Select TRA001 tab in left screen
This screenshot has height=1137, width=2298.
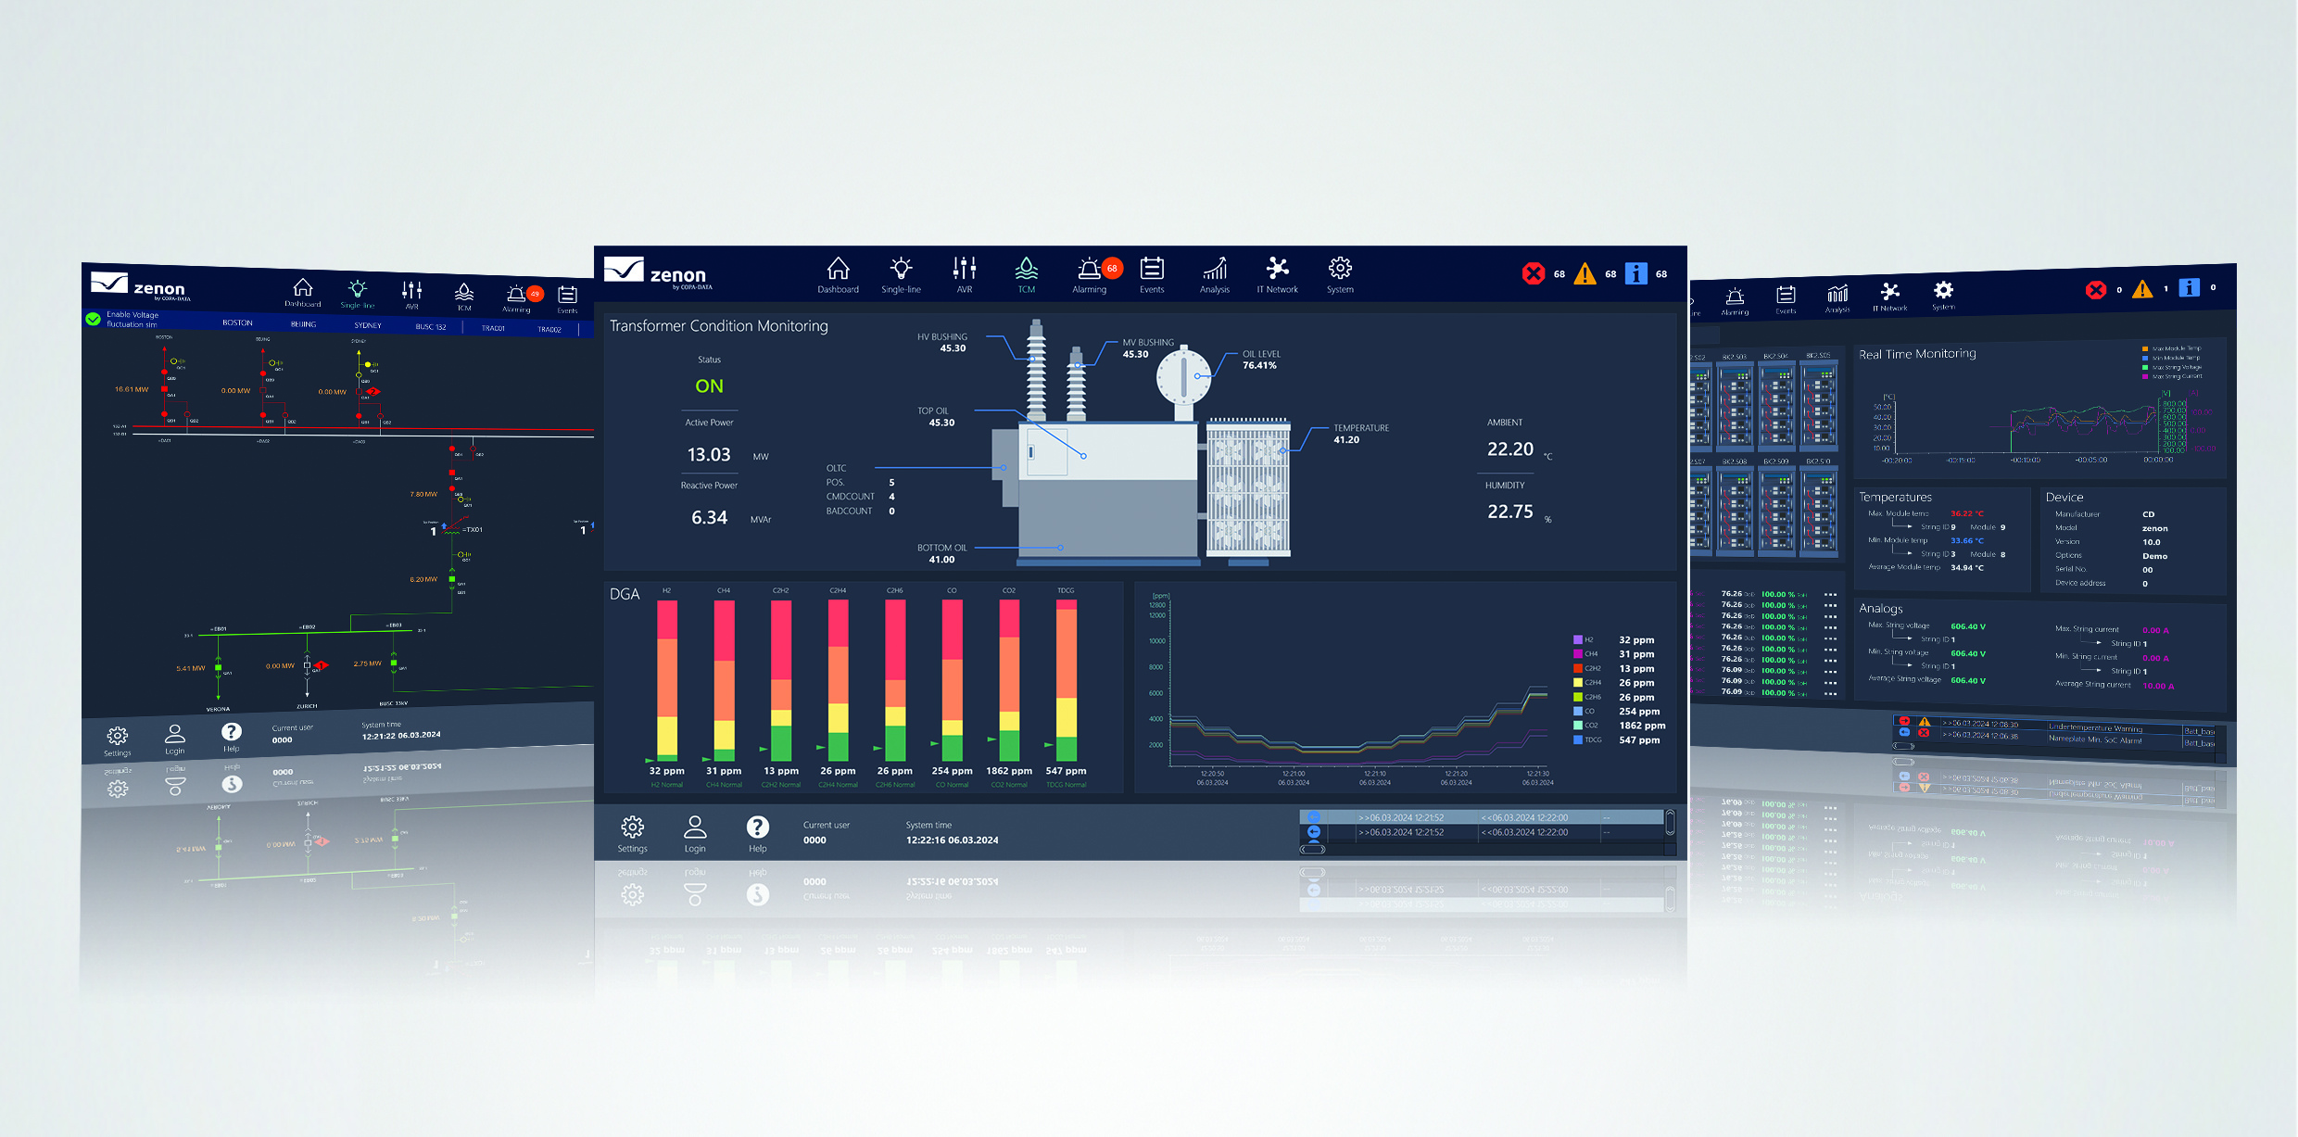click(493, 328)
